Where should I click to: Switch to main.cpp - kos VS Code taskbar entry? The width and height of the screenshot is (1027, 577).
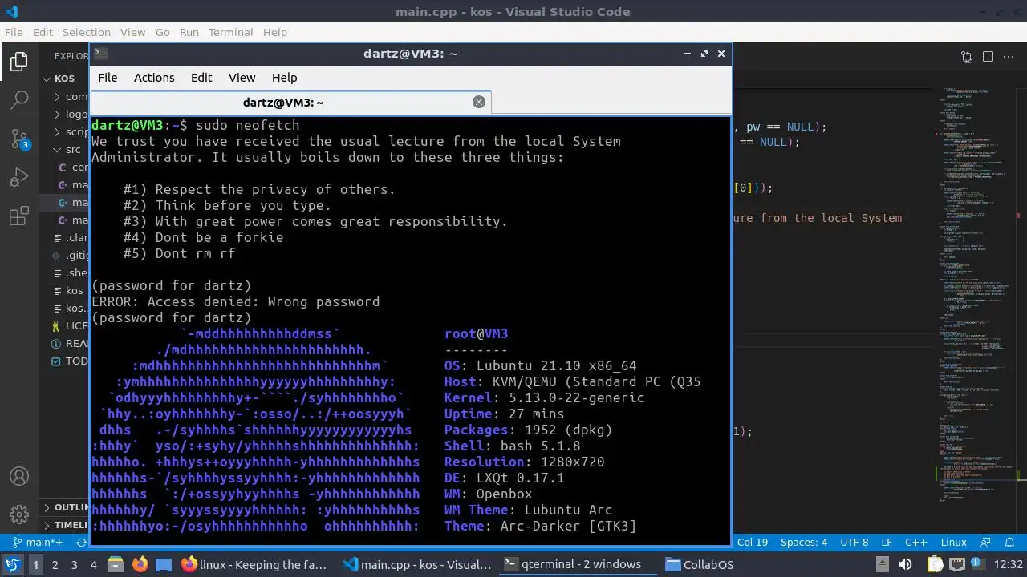click(417, 564)
